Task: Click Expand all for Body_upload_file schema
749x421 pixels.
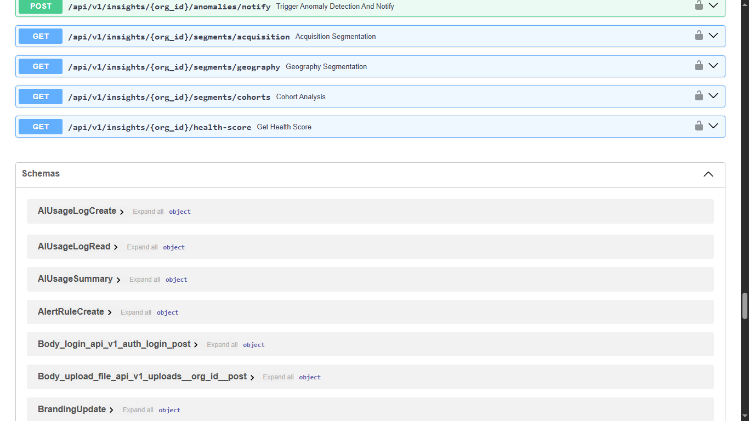Action: point(279,377)
